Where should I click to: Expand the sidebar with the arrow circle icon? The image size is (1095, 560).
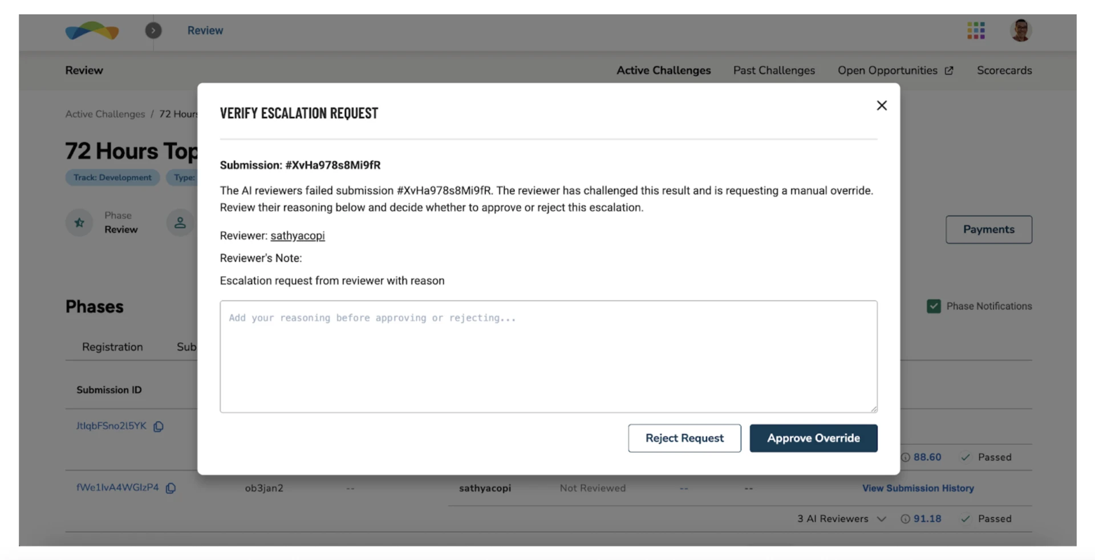coord(153,30)
